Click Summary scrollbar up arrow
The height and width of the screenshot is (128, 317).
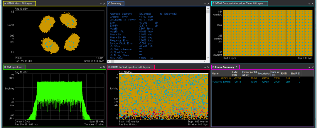pyautogui.click(x=208, y=8)
